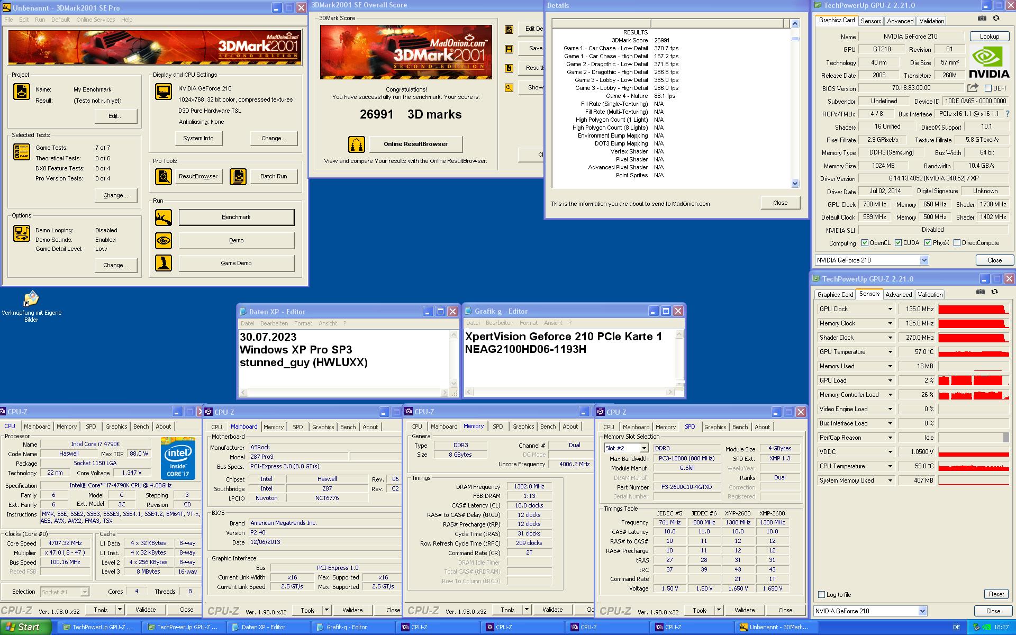This screenshot has width=1016, height=635.
Task: Click the Selected Tests checklist icon
Action: [22, 152]
